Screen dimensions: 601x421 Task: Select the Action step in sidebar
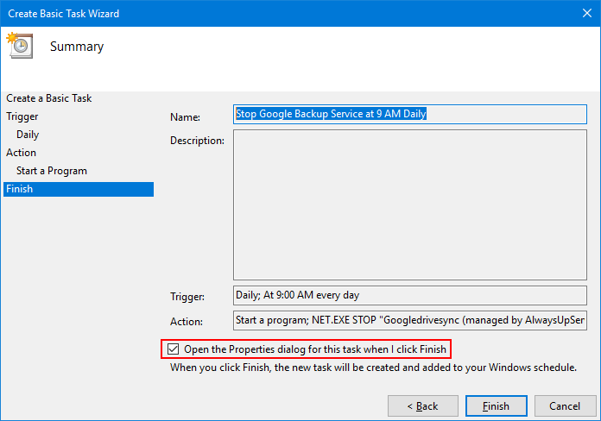21,153
